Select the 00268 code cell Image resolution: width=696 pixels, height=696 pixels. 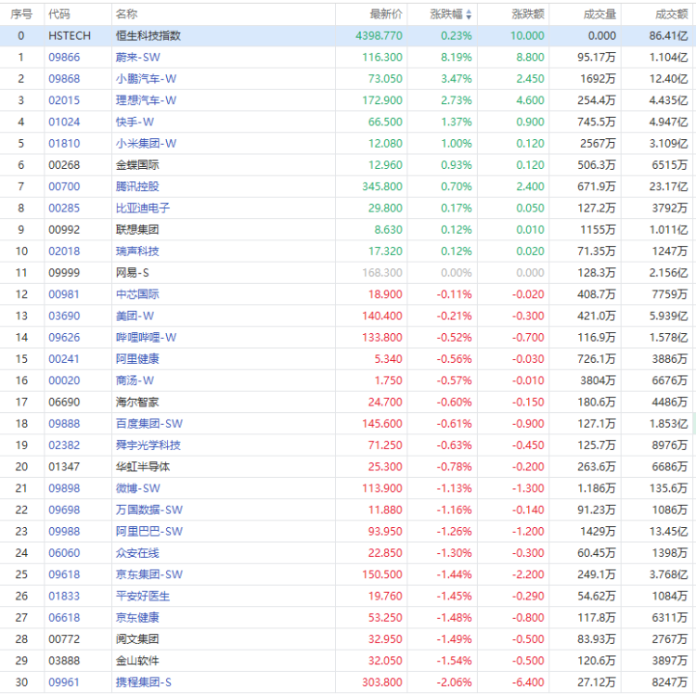(x=64, y=165)
